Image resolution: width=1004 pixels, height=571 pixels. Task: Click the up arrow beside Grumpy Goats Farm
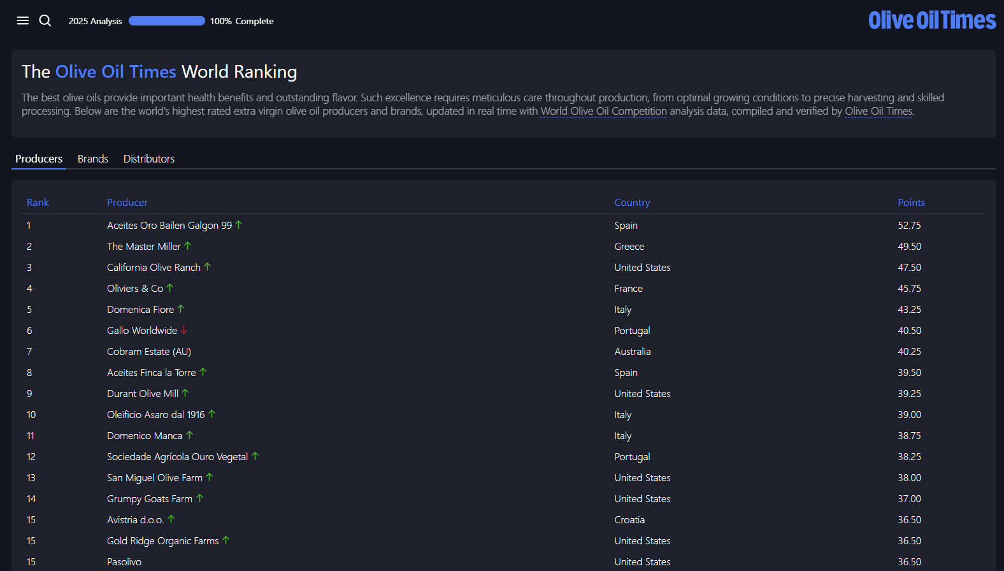200,498
